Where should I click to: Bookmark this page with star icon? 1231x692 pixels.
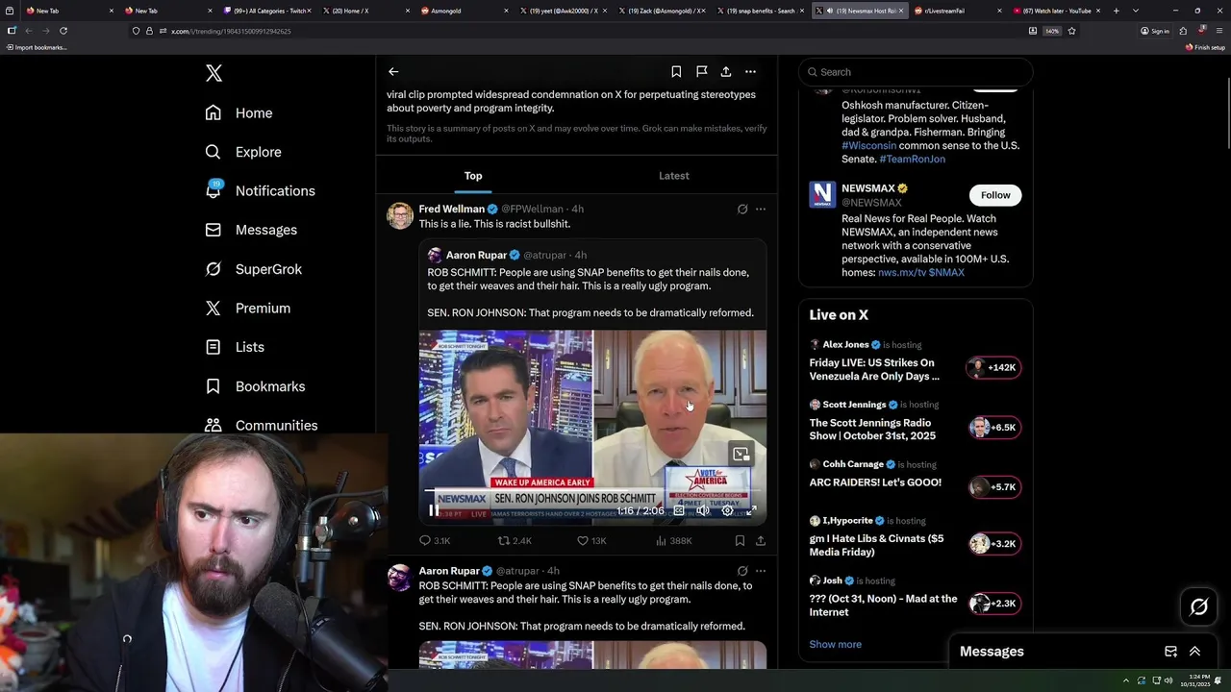(1071, 31)
